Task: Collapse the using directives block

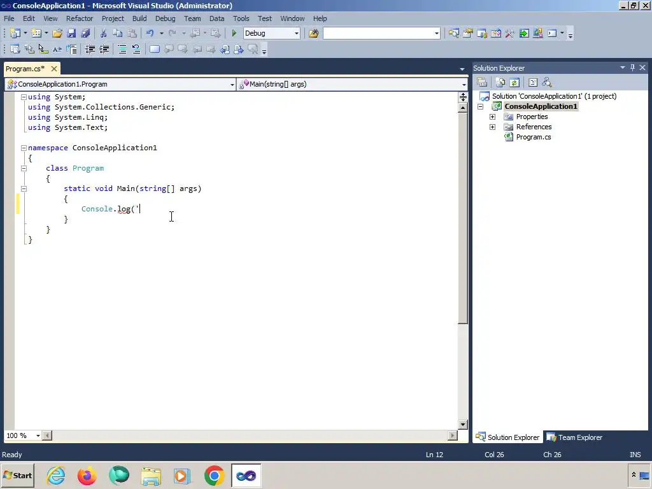Action: point(24,97)
